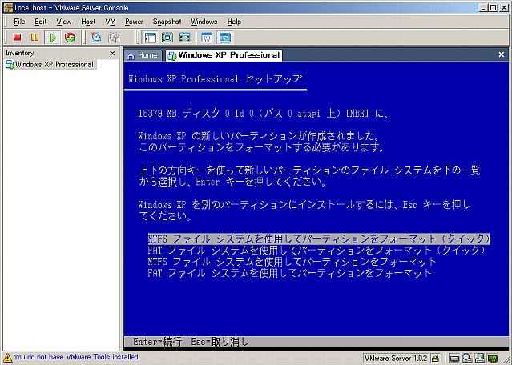Viewport: 512px width, 365px height.
Task: Select FAT full format option (last line)
Action: (x=289, y=273)
